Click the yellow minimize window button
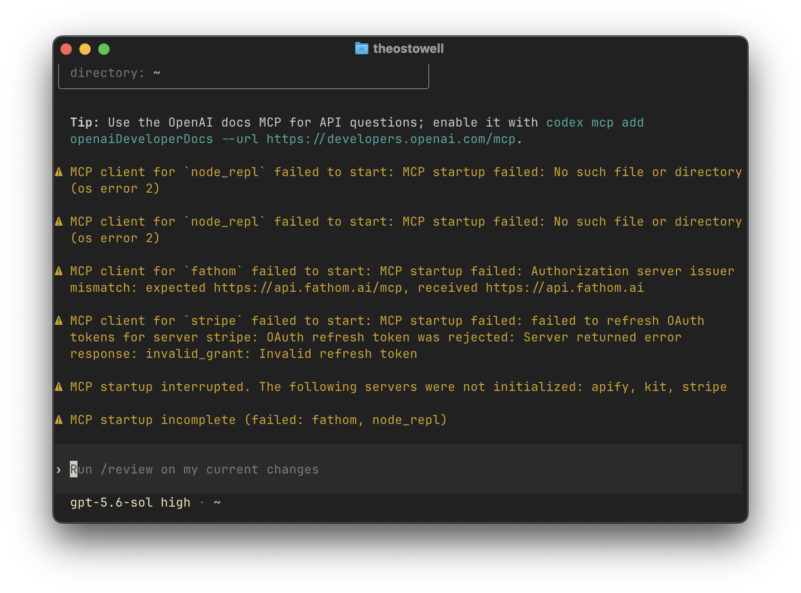 pos(85,49)
